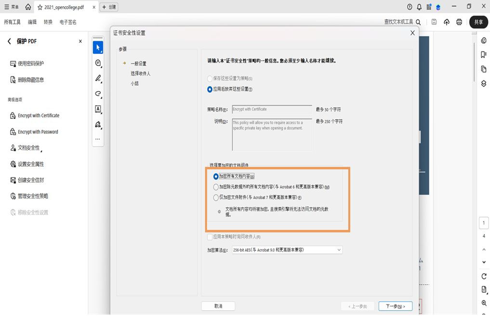
Task: Select the highlighter pen tool
Action: click(98, 78)
